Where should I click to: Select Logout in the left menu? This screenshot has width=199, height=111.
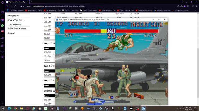12,33
